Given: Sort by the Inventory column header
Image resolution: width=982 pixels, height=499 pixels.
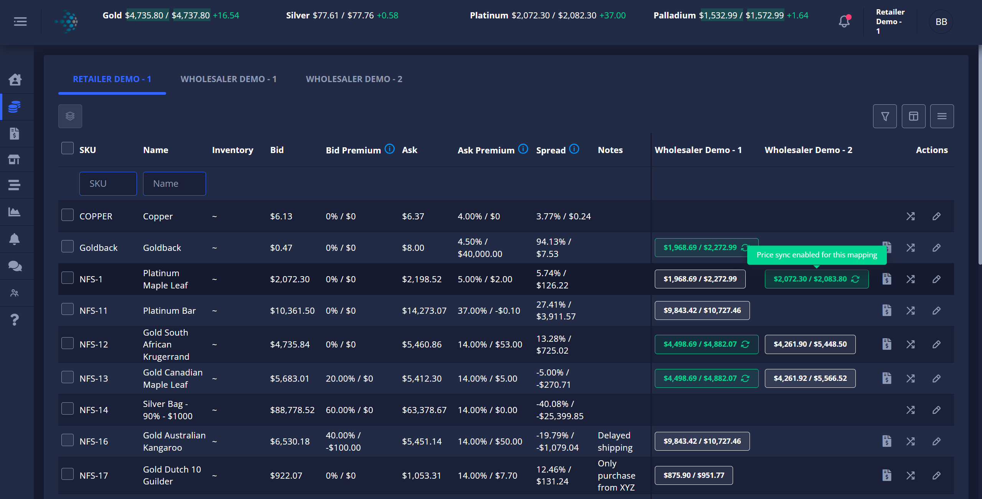Looking at the screenshot, I should [232, 150].
